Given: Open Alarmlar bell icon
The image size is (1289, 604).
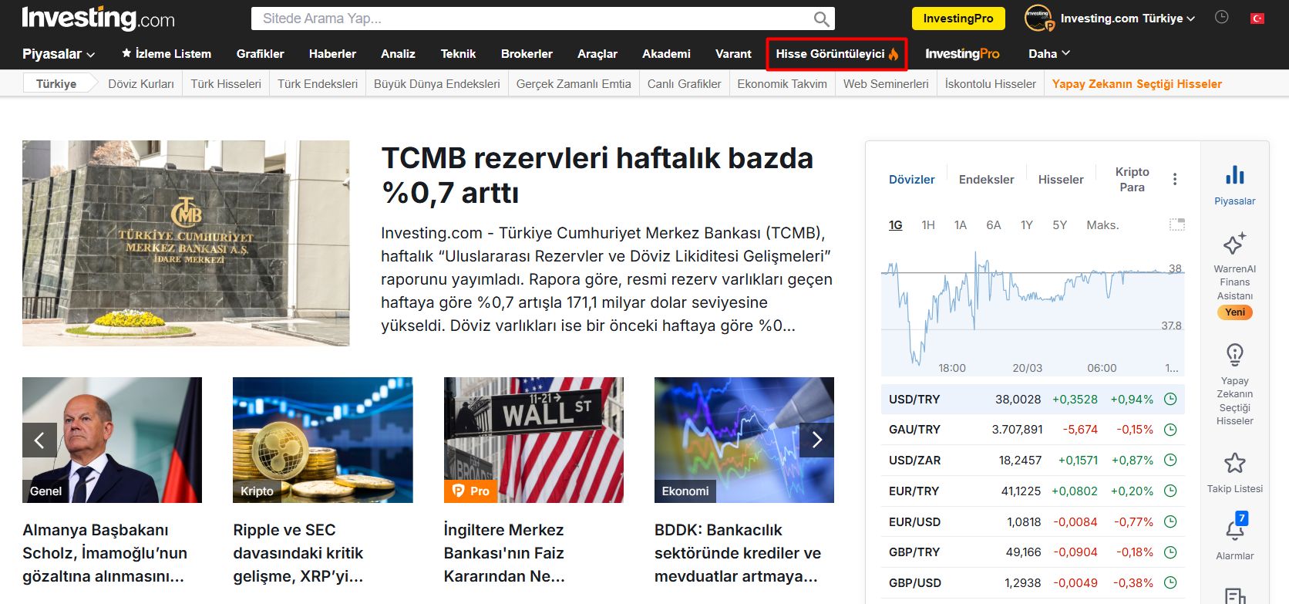Looking at the screenshot, I should (x=1235, y=528).
